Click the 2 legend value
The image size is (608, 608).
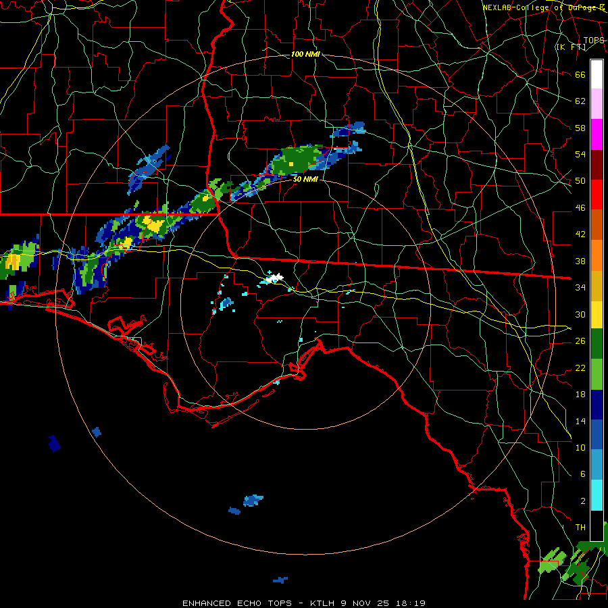(x=582, y=501)
